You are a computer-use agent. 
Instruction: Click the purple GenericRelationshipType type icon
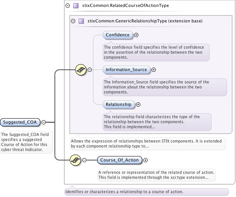[x=81, y=21]
